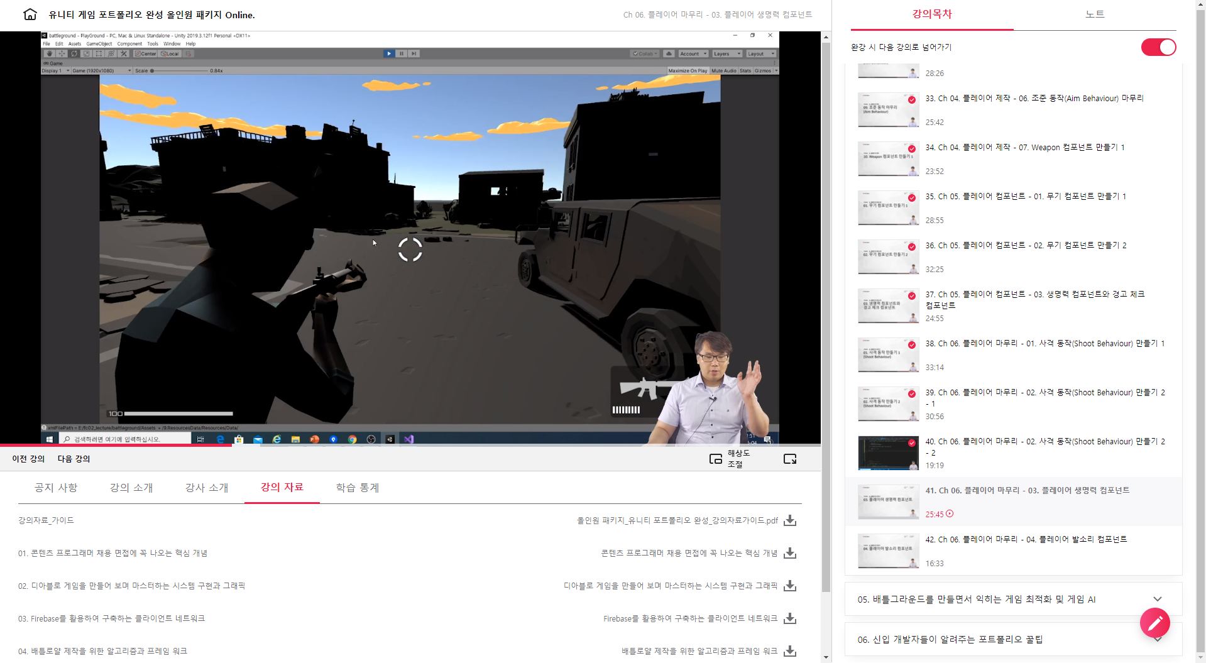The width and height of the screenshot is (1206, 663).
Task: Click the expand-player icon right of 해상도 조절
Action: pyautogui.click(x=790, y=459)
